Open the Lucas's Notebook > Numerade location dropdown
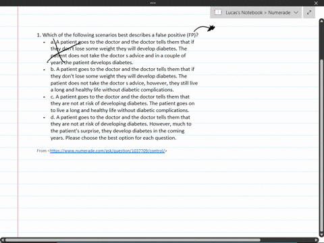This screenshot has height=243, width=324. [256, 12]
